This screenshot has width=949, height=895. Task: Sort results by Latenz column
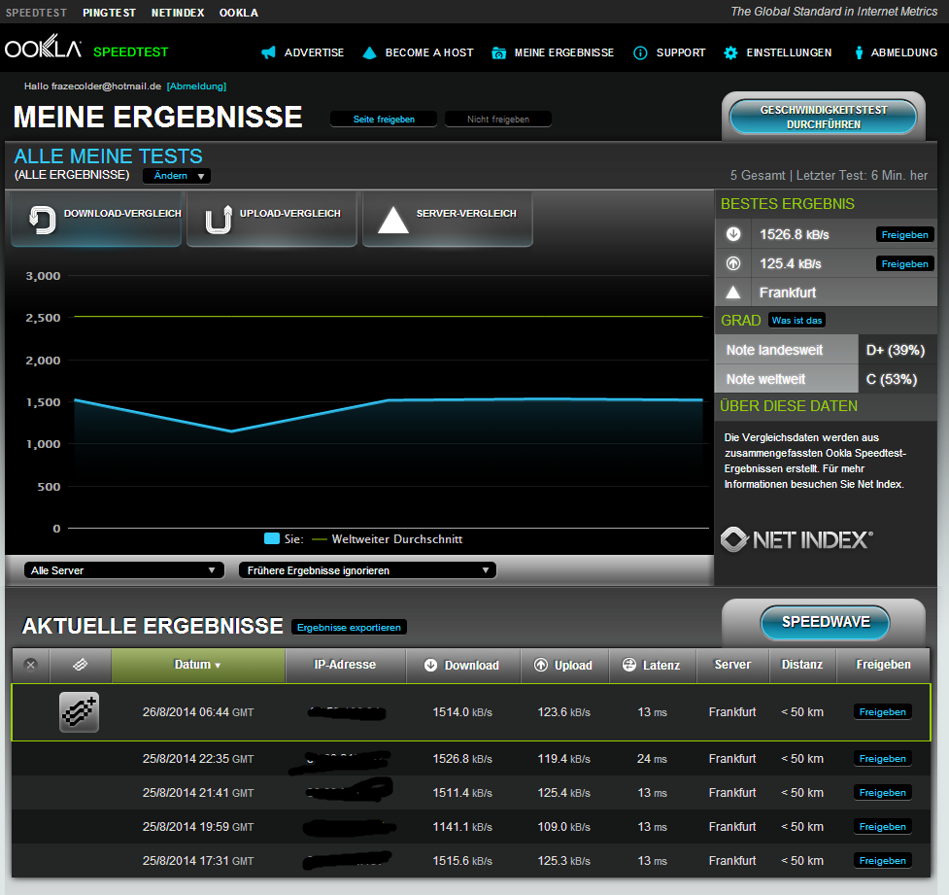click(653, 665)
